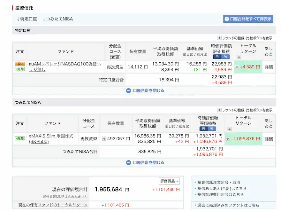The image size is (281, 211).
Task: Open 投信あしあと(合計)はこちら link
Action: click(220, 188)
